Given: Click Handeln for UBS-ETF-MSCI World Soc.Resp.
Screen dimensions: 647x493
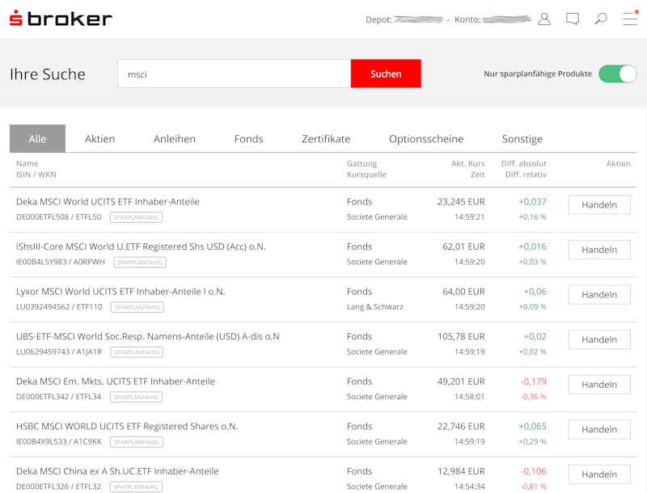Looking at the screenshot, I should [599, 339].
